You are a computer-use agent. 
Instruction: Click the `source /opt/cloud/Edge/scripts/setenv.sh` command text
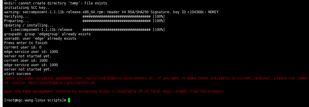point(54,83)
